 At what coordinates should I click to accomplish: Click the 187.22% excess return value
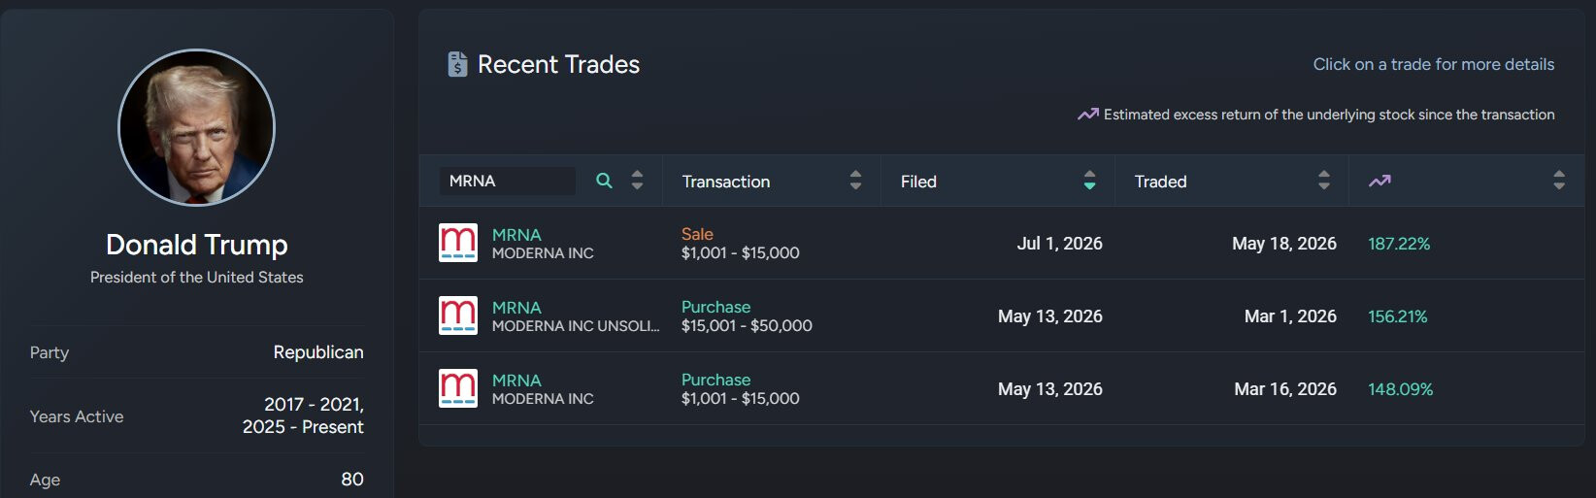point(1399,244)
